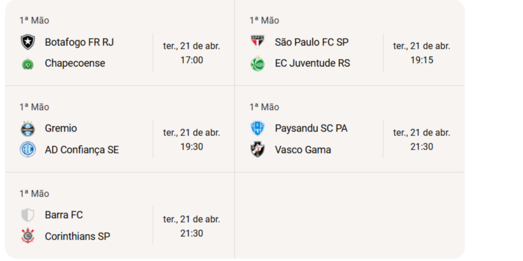
Task: Click the Paysandu SC crest icon
Action: click(x=257, y=128)
